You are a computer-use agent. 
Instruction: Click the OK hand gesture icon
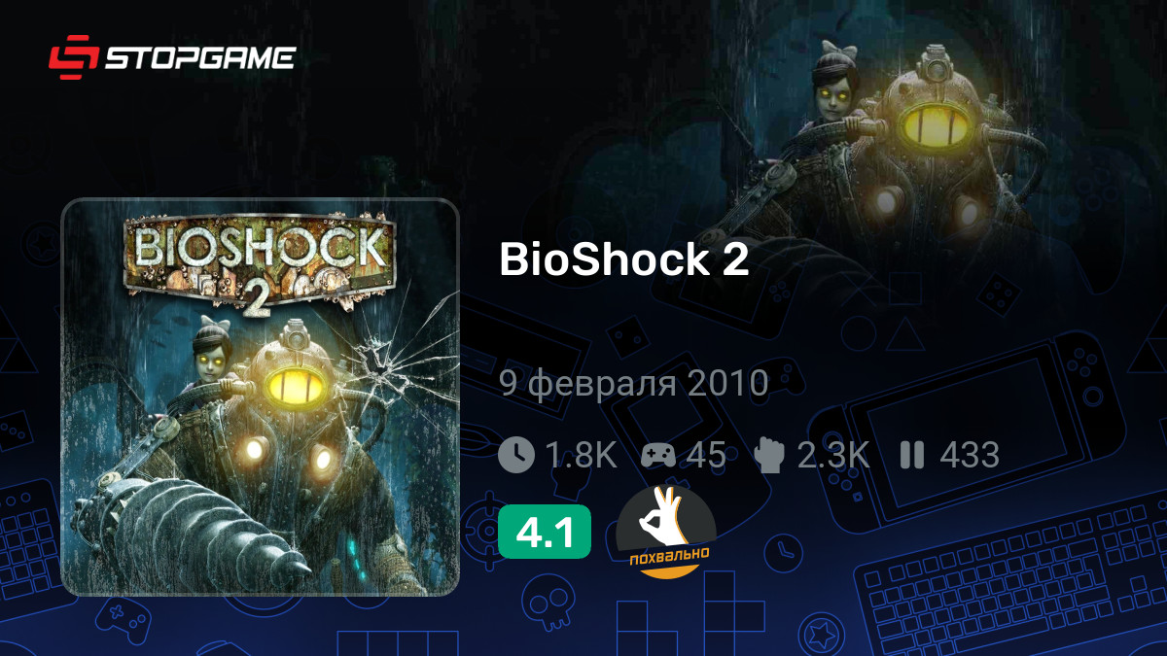click(662, 516)
